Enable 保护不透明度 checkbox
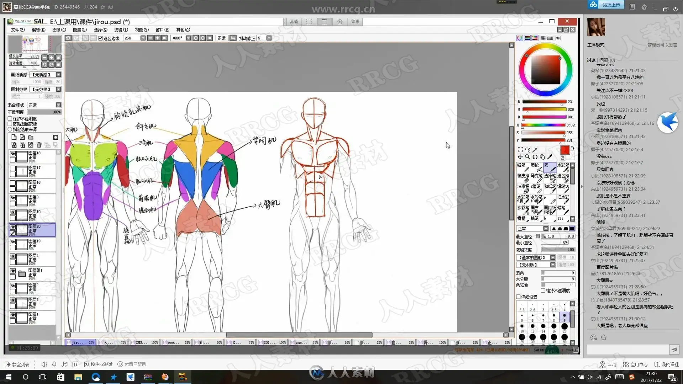The image size is (683, 384). click(10, 119)
